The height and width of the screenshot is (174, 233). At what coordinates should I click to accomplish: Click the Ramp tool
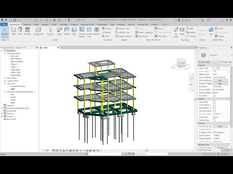point(106,32)
